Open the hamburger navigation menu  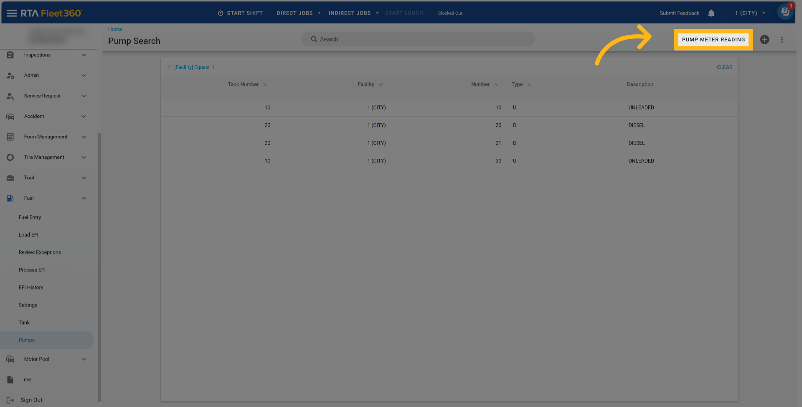coord(12,13)
